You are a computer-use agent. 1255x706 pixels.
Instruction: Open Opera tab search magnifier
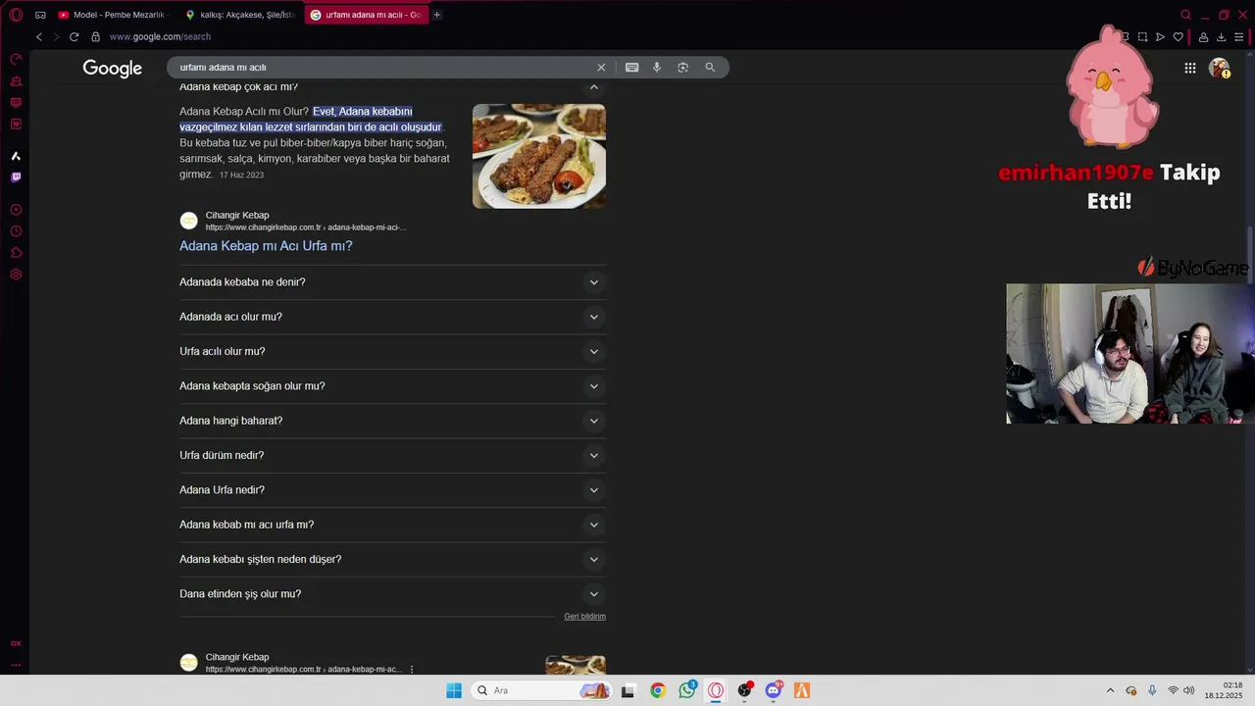coord(1185,15)
